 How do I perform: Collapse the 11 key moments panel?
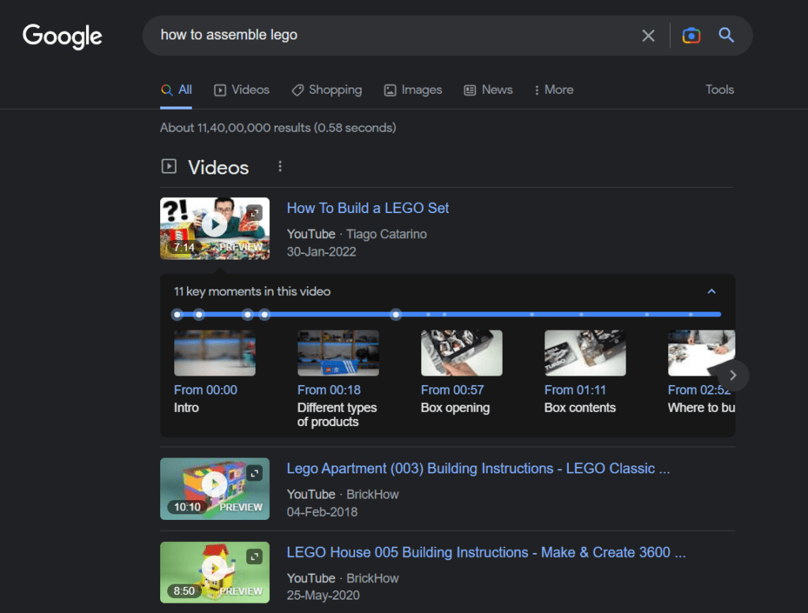pos(712,292)
